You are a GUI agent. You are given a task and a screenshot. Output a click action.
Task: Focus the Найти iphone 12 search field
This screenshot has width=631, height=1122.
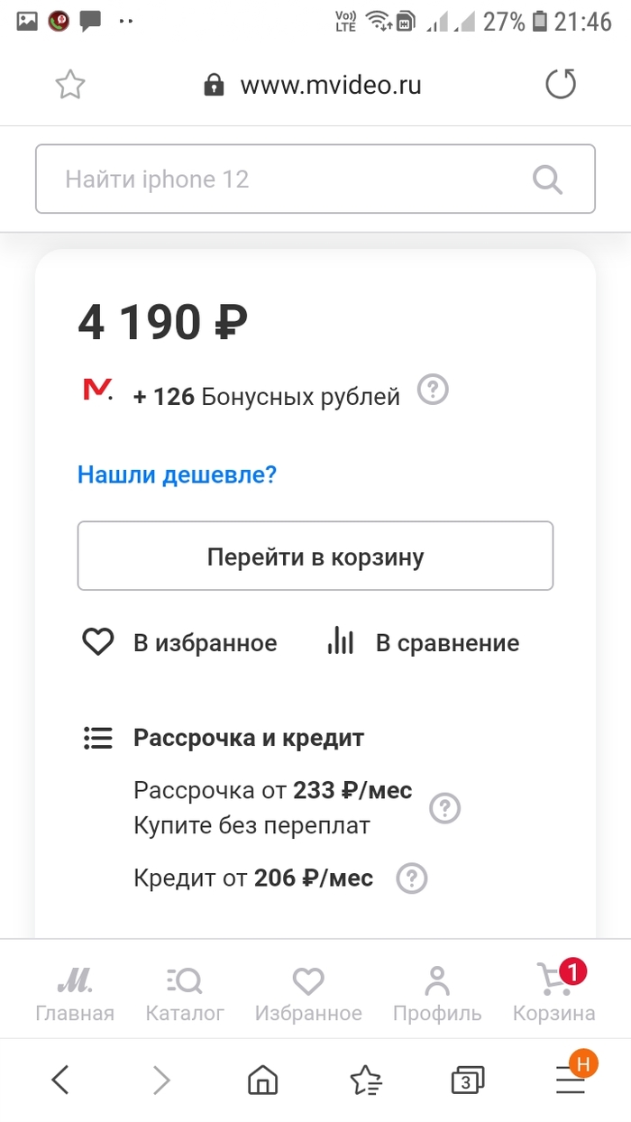tap(279, 179)
